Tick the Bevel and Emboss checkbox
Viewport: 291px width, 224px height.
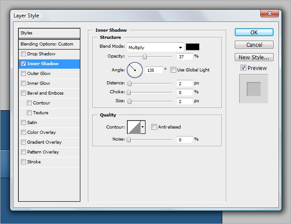pos(23,93)
